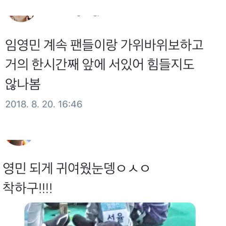The image size is (226, 226).
Task: Click the line starting with 거의 한시간째
Action: (x=100, y=65)
